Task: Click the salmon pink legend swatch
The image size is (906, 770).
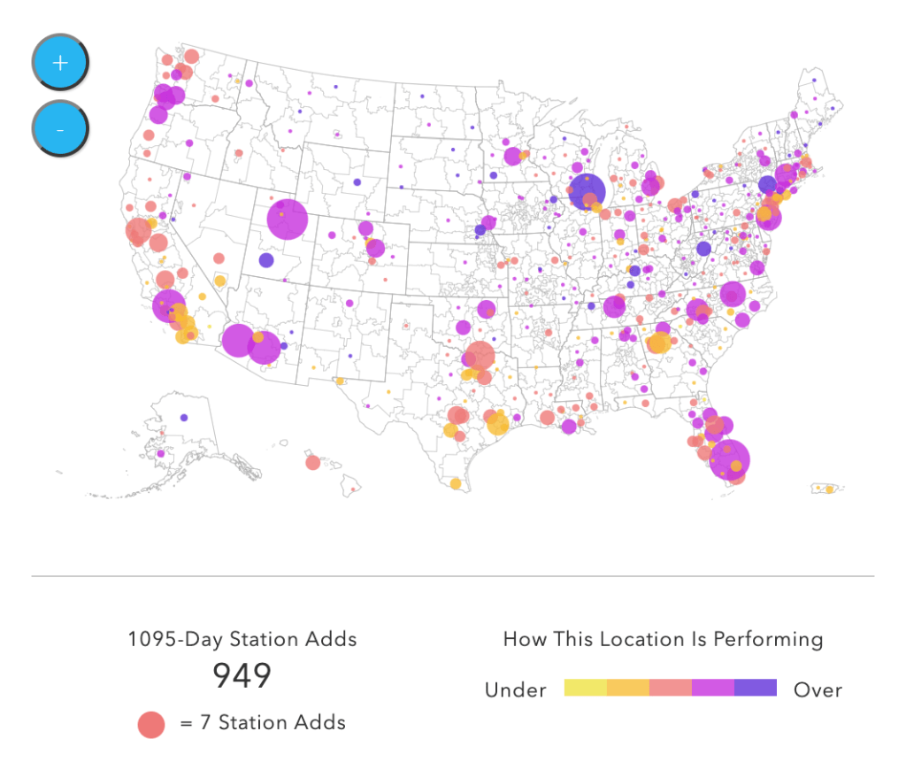Action: (x=670, y=688)
